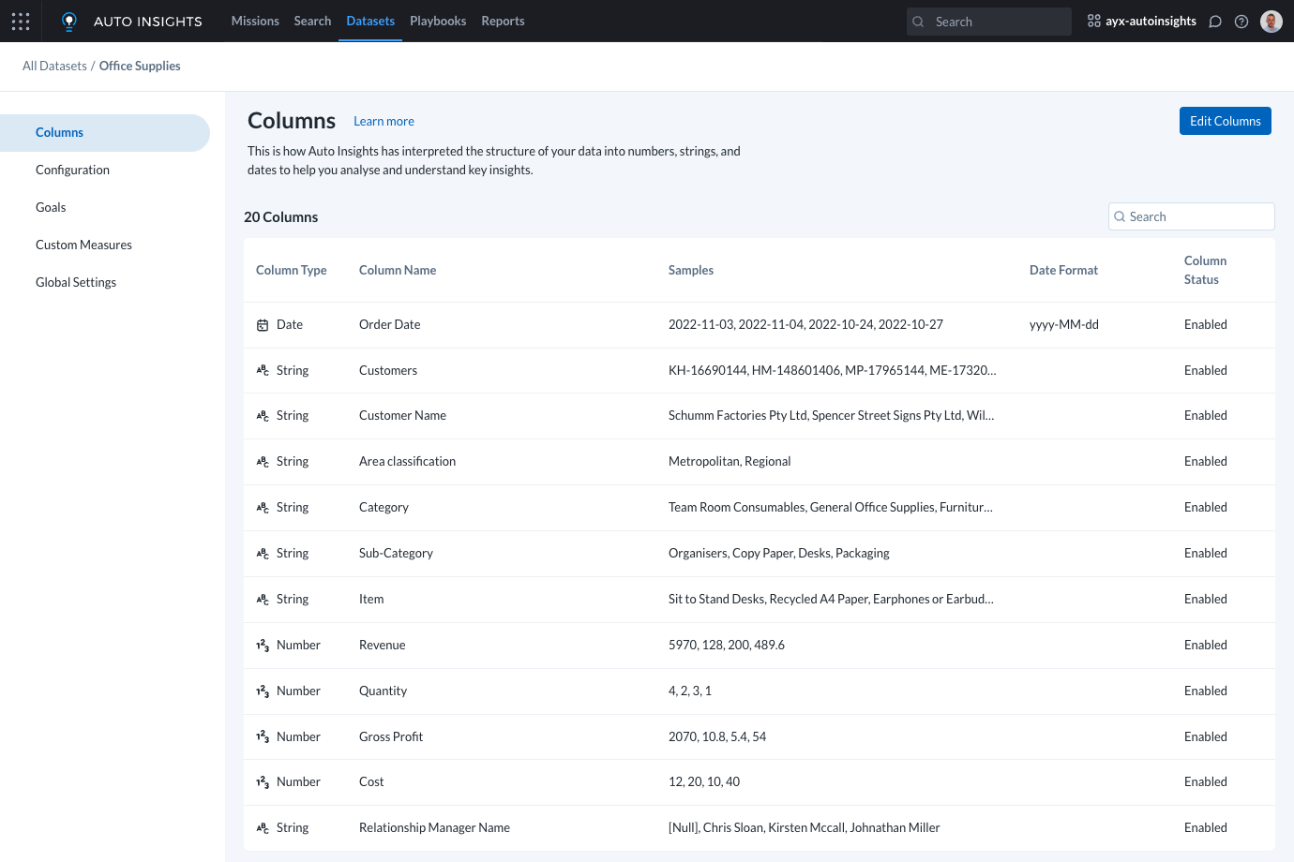The image size is (1294, 862).
Task: Click the workspace icon beside ayx-autoinsights
Action: (x=1093, y=21)
